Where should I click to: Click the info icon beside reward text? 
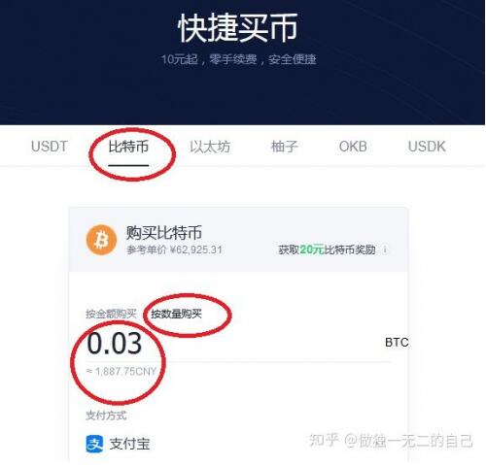point(385,249)
